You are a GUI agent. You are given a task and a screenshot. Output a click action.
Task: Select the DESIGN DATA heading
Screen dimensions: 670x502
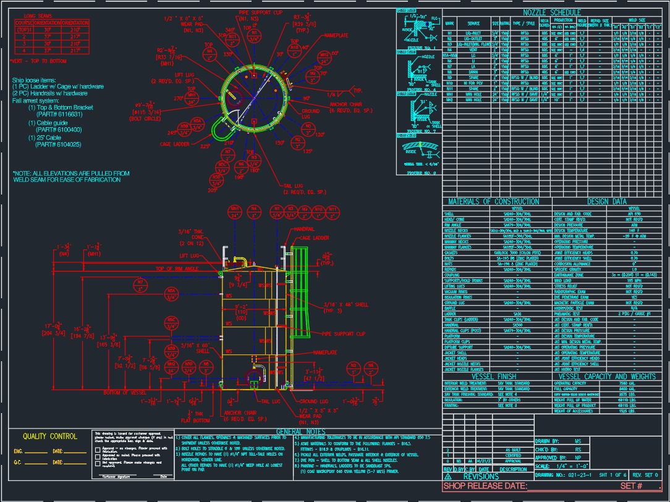coord(607,201)
